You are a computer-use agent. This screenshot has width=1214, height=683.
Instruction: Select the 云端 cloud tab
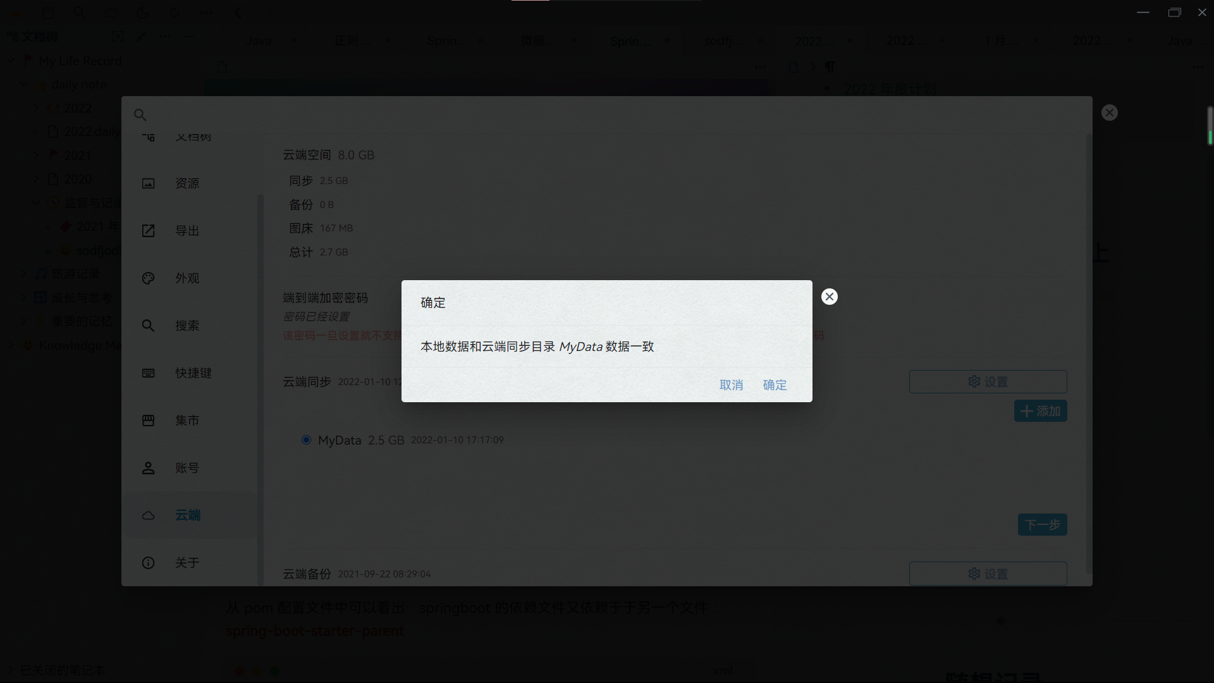coord(187,515)
